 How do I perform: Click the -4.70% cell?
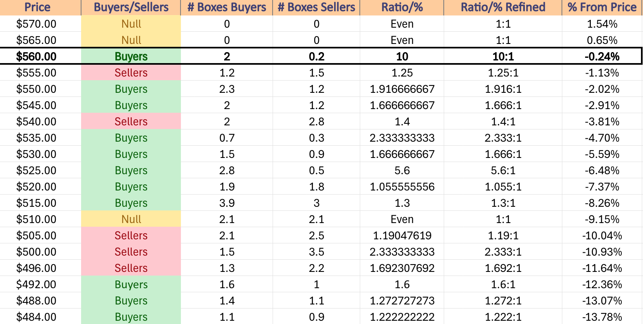602,138
